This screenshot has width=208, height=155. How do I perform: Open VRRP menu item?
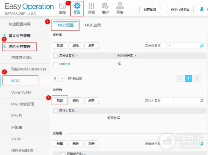(x=16, y=139)
